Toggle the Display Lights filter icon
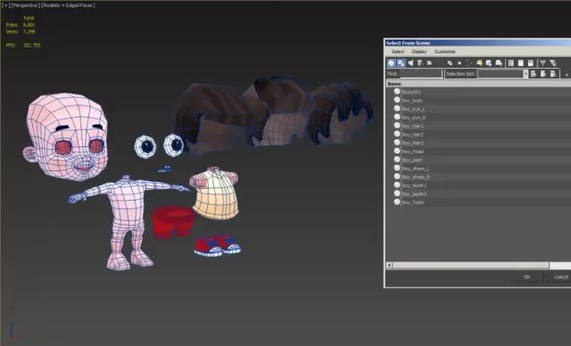Screen dimensions: 571x346 (410, 63)
